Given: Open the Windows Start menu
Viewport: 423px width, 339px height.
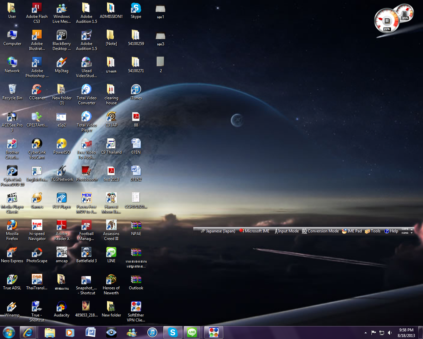Looking at the screenshot, I should 9,332.
